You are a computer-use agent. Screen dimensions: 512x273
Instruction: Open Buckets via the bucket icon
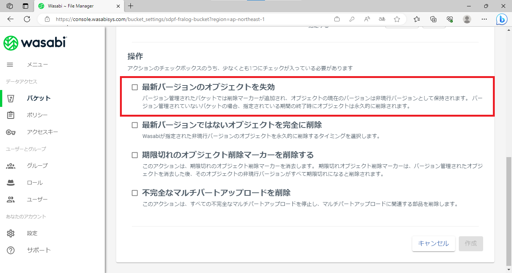pos(10,98)
